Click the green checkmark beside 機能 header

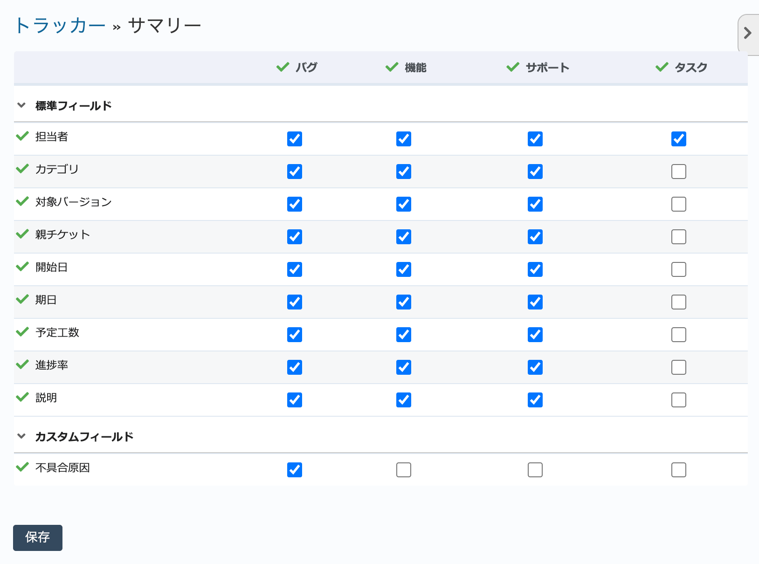click(392, 67)
